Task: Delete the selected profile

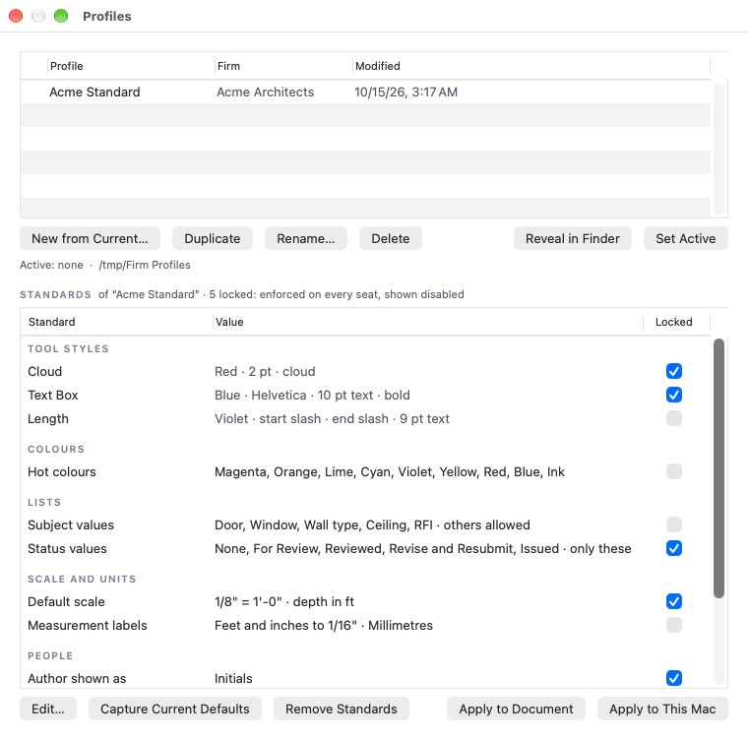Action: (390, 238)
